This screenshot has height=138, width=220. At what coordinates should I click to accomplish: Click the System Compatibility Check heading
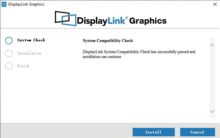pos(108,41)
